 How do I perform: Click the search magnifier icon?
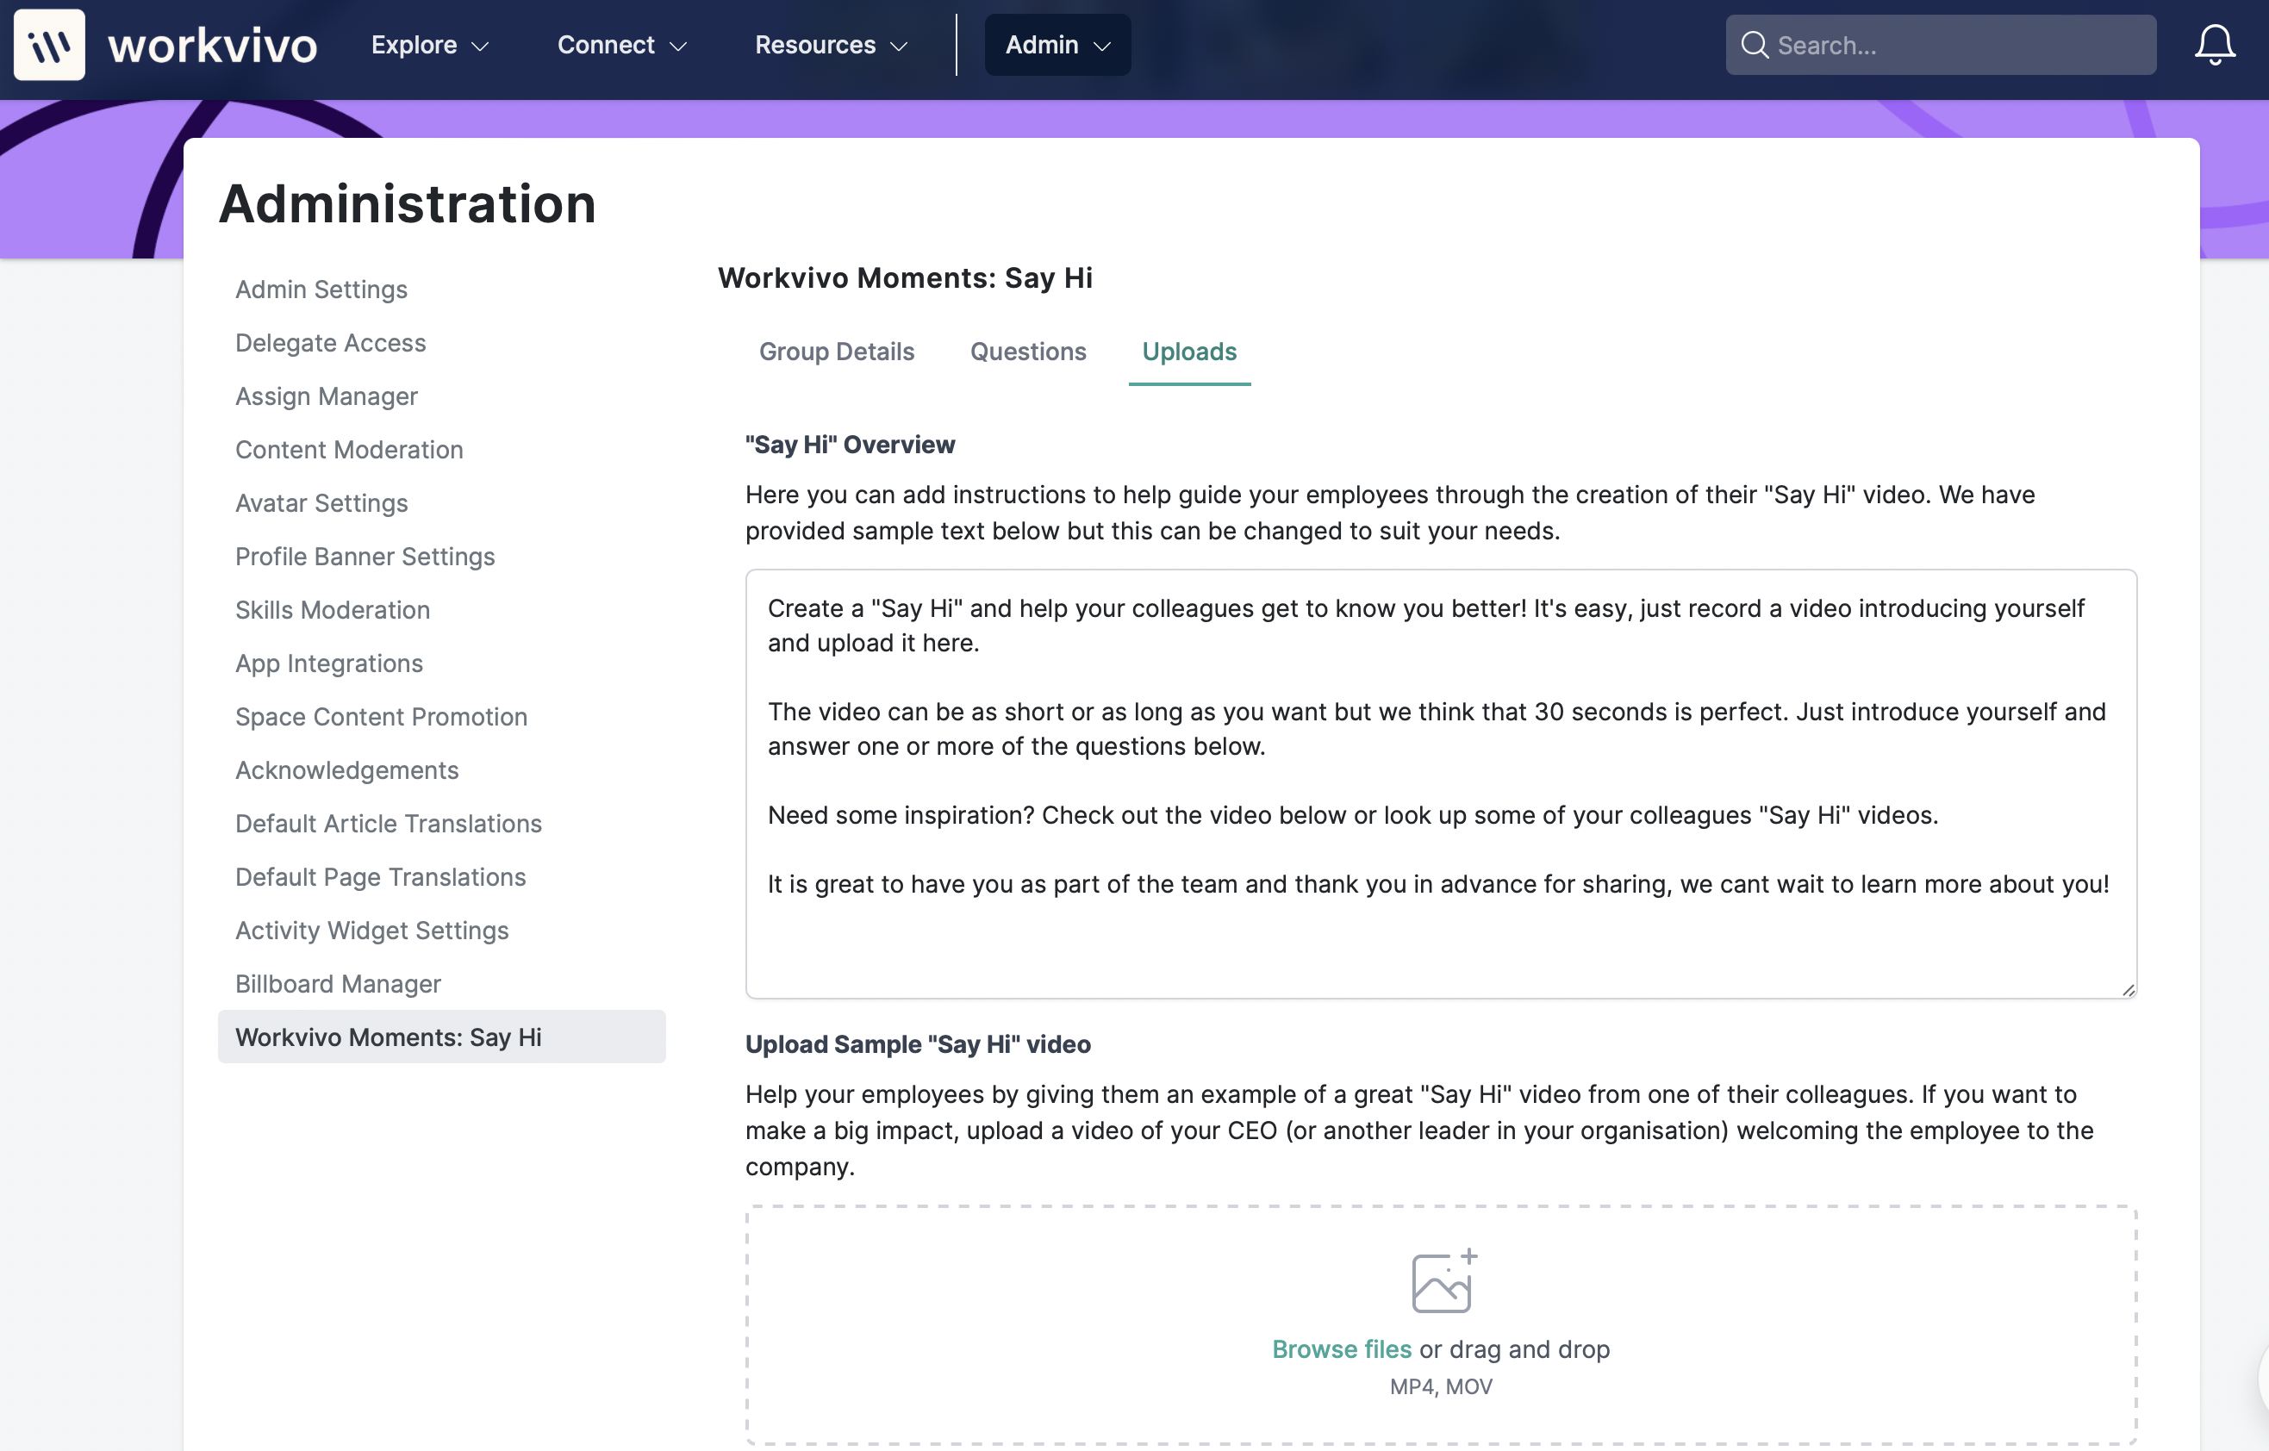click(x=1754, y=44)
